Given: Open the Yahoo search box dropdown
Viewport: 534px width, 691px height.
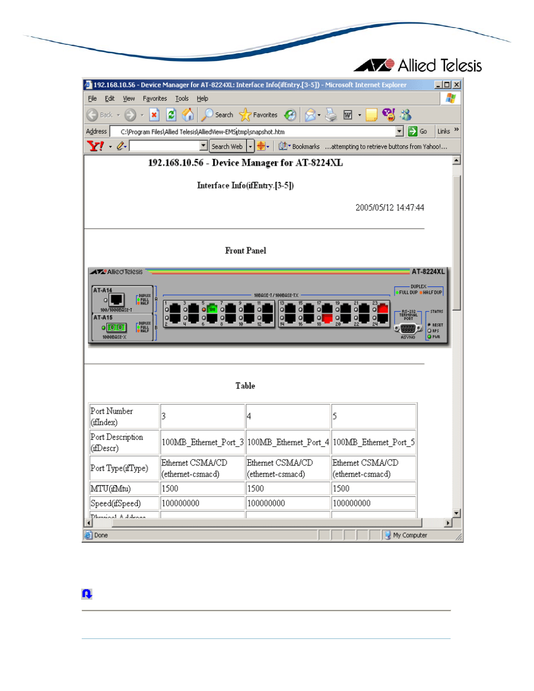Looking at the screenshot, I should pyautogui.click(x=204, y=146).
